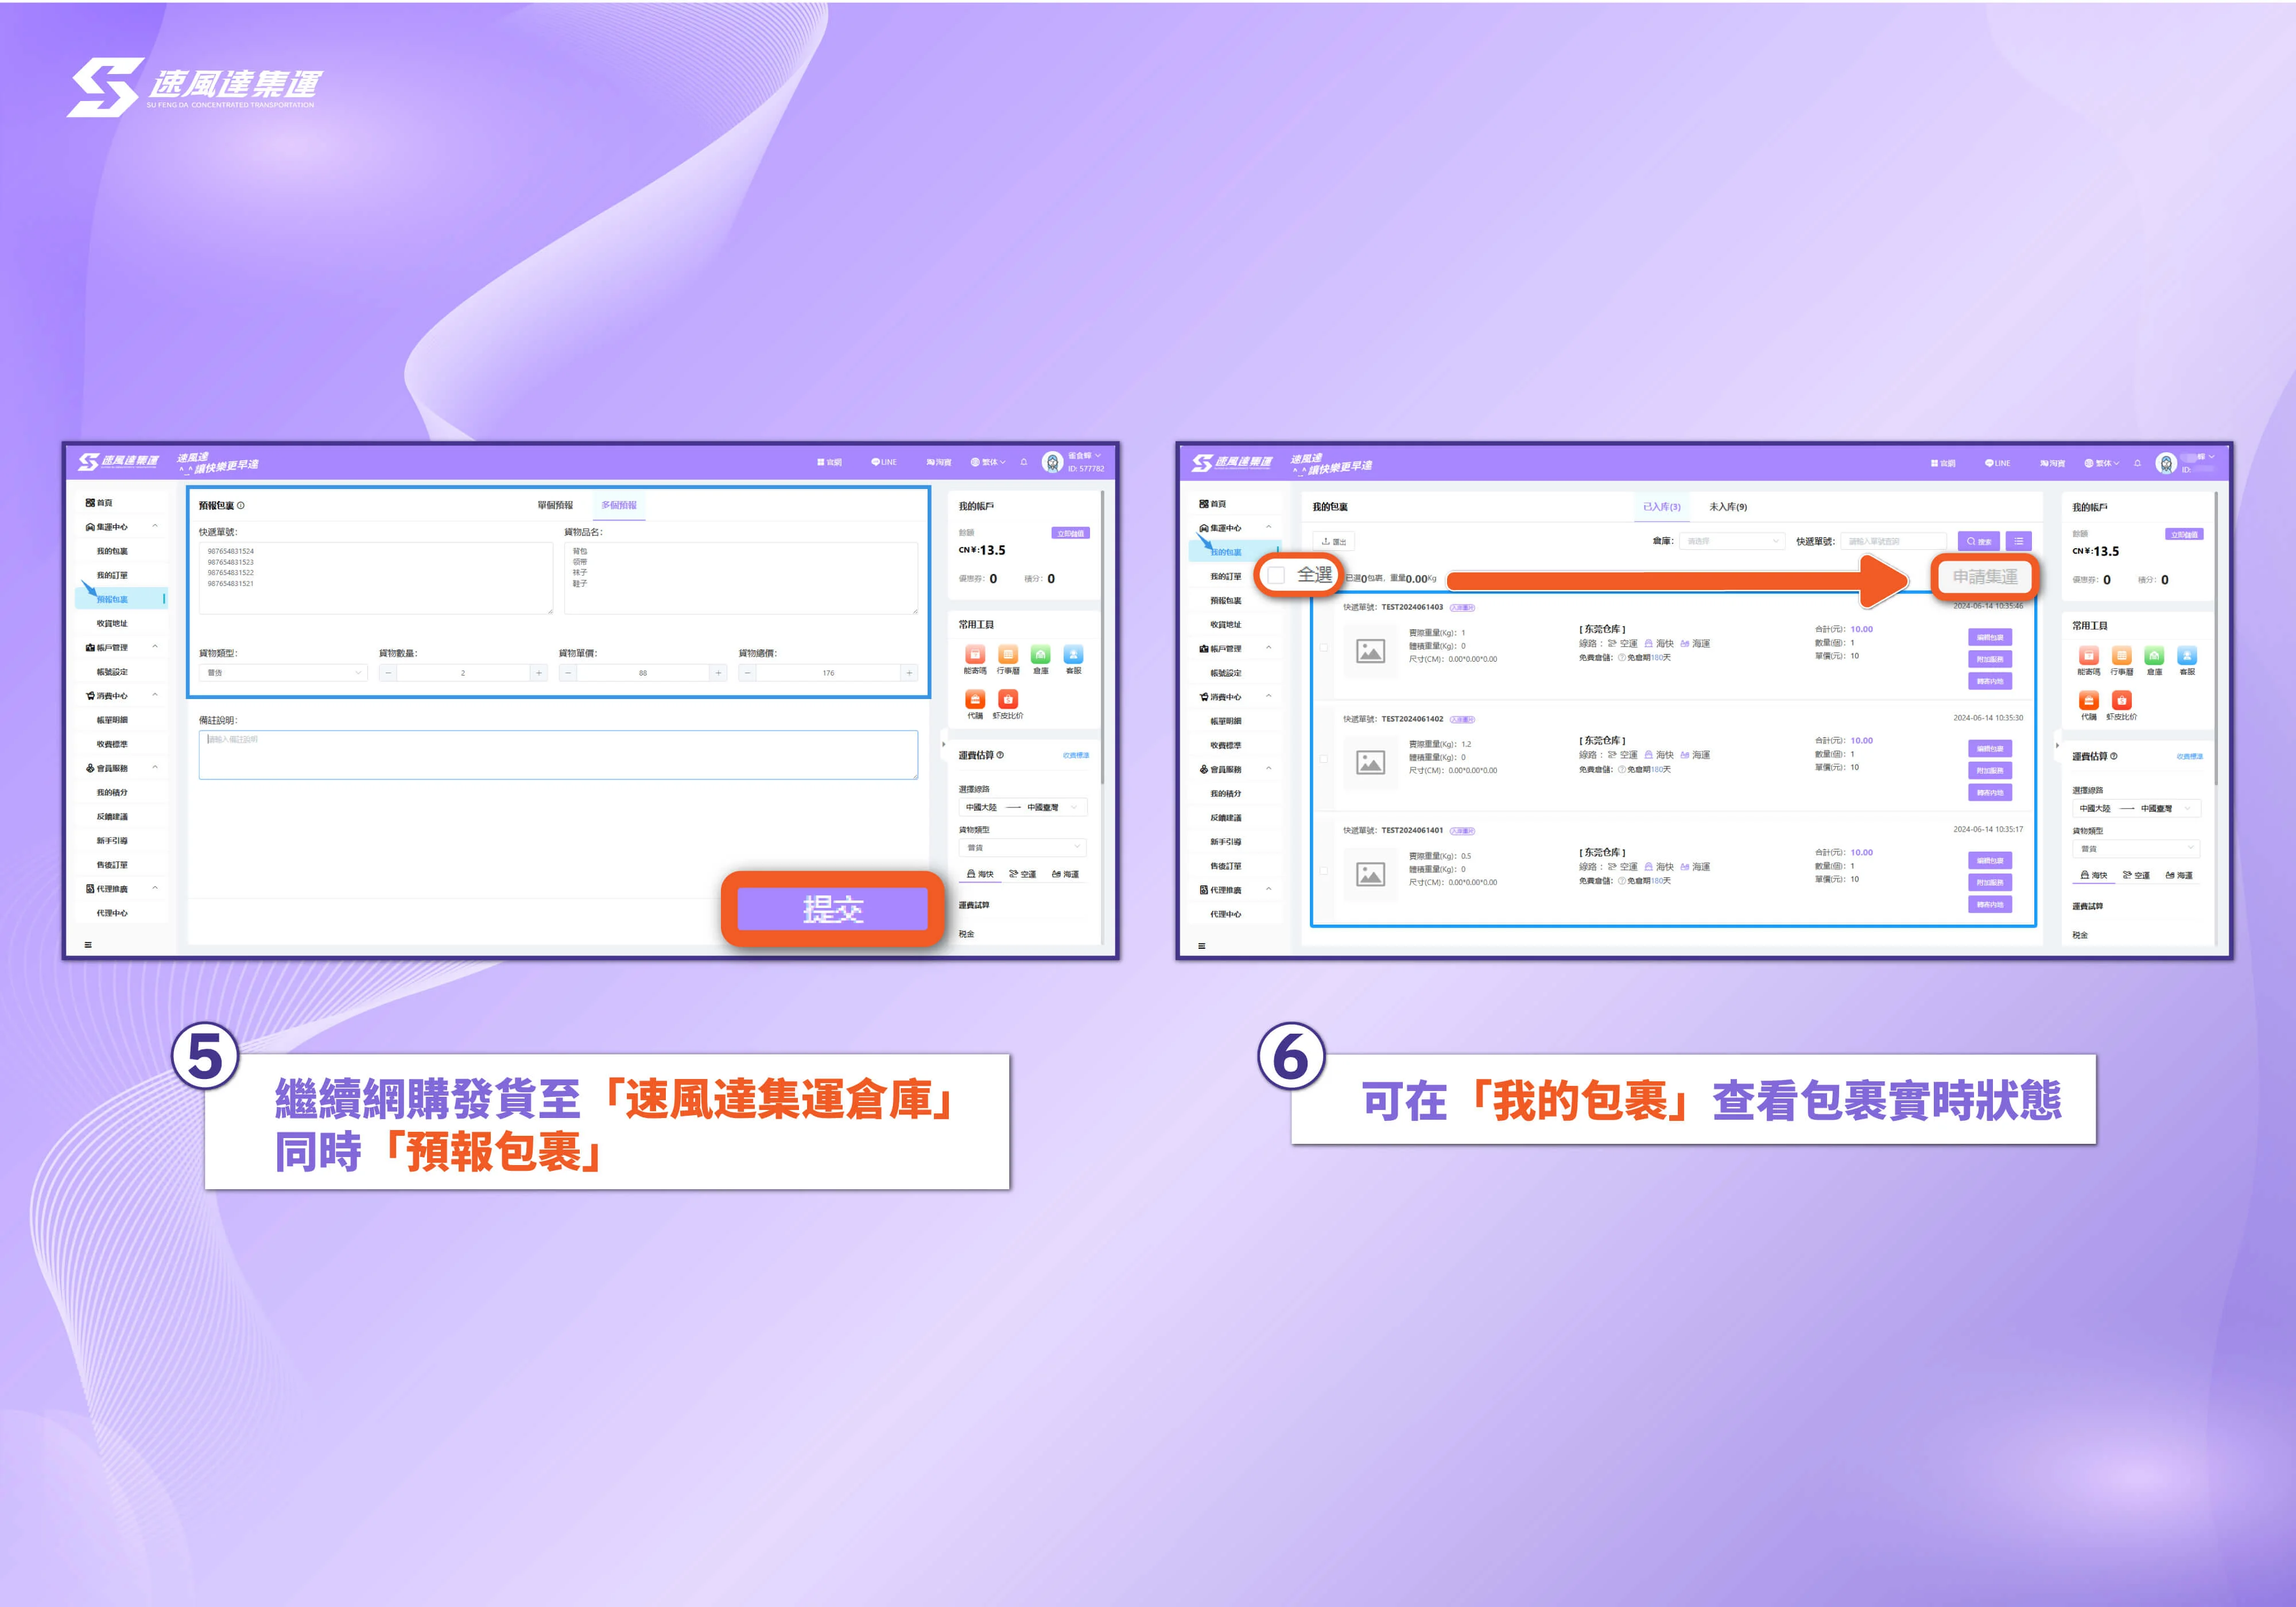Select 海運 tab on 我的包裹 page estimator
Screen dimensions: 2296x1607
(x=2179, y=875)
